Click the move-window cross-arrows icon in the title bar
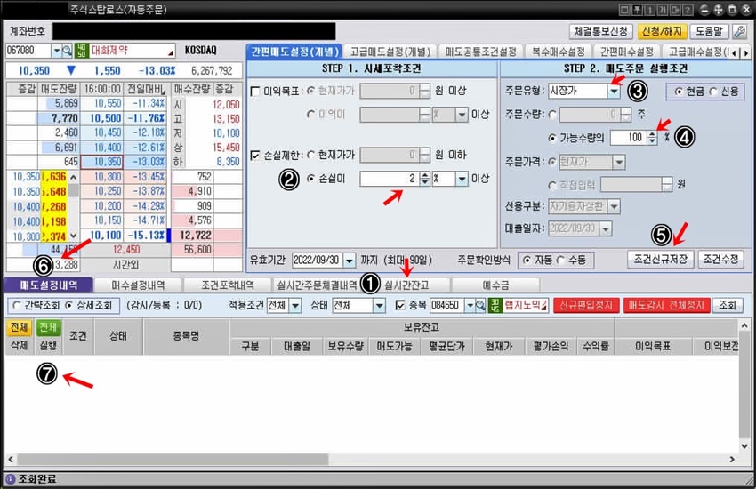Viewport: 756px width, 489px height. click(719, 10)
